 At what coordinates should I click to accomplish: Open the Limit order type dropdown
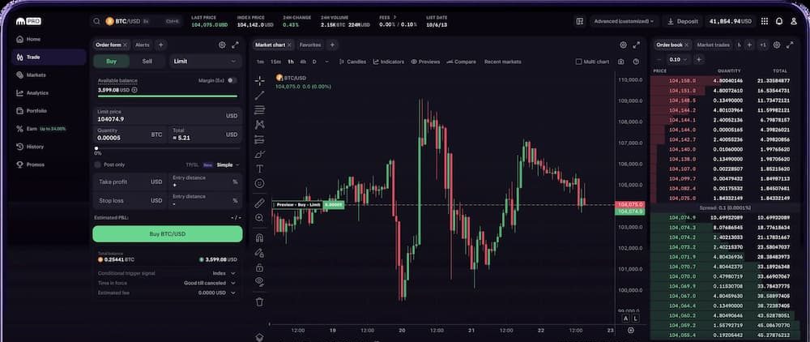(x=206, y=62)
